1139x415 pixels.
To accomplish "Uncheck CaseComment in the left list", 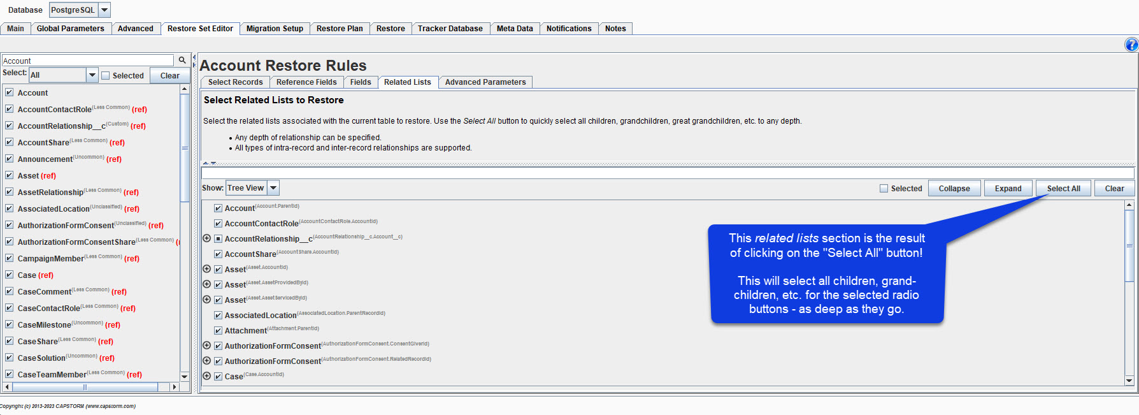I will (10, 291).
